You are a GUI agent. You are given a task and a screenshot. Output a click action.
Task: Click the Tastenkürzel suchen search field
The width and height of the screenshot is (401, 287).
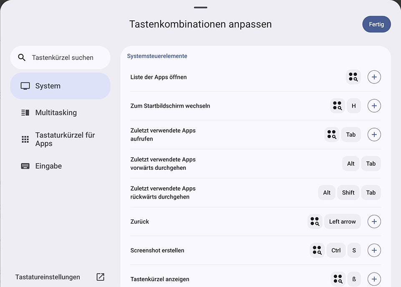coord(60,58)
